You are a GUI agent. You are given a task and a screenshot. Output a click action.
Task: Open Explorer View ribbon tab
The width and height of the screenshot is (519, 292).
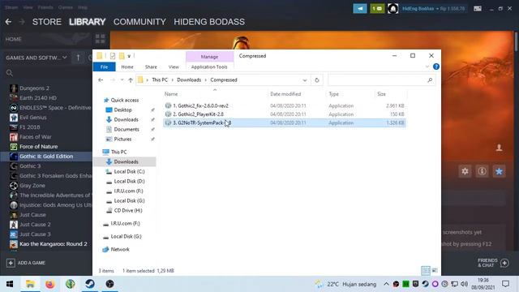pyautogui.click(x=174, y=67)
